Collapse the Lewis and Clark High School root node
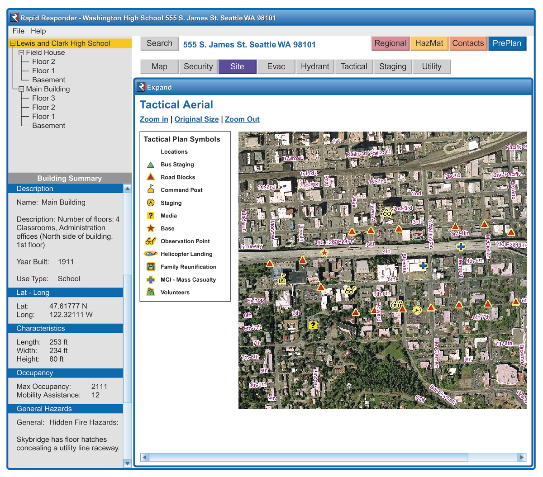The height and width of the screenshot is (477, 543). (x=13, y=44)
